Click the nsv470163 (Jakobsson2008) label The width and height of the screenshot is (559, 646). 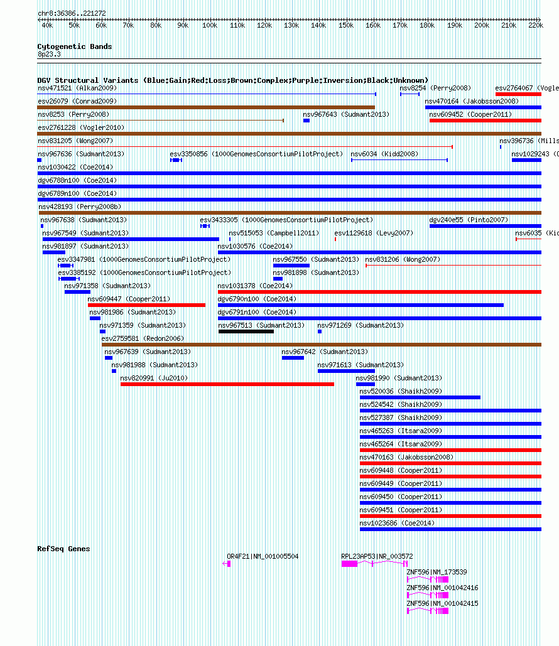(406, 457)
